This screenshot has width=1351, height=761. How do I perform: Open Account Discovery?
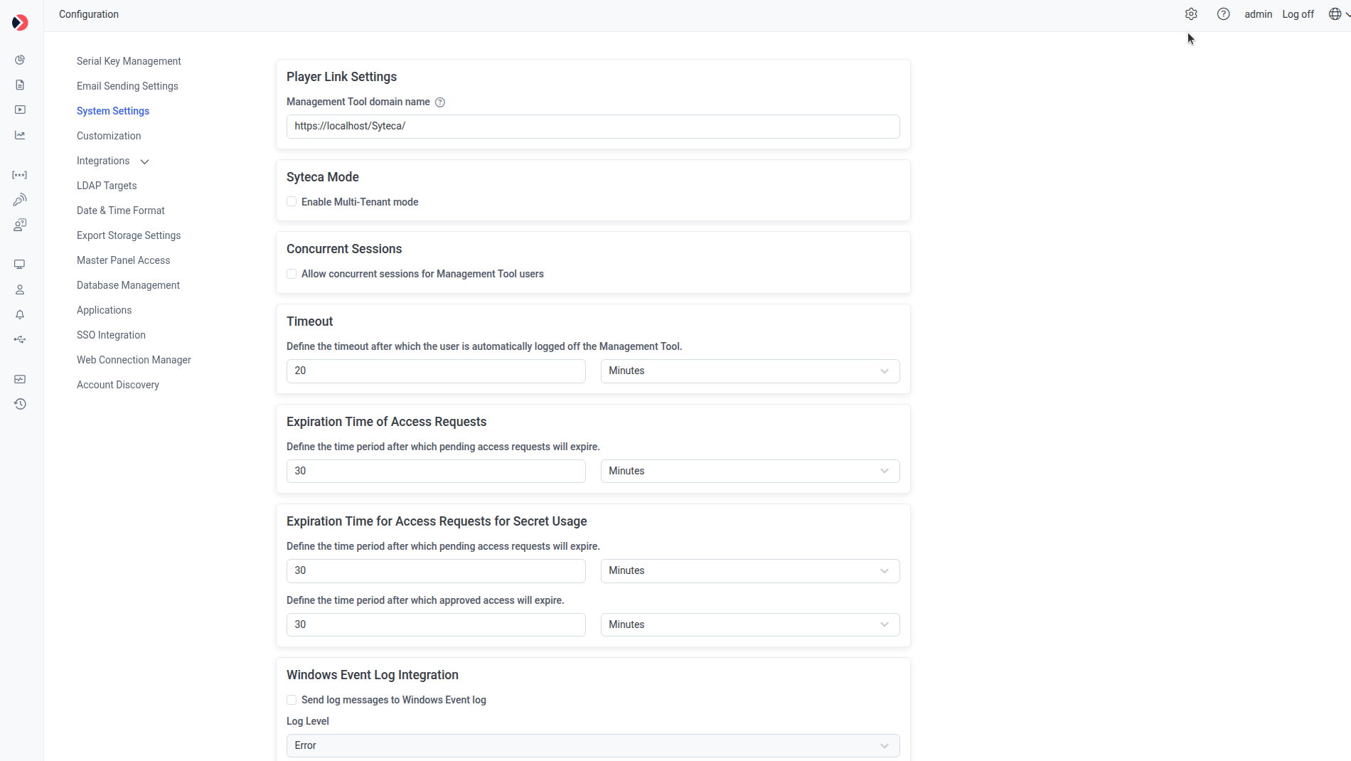pos(118,385)
